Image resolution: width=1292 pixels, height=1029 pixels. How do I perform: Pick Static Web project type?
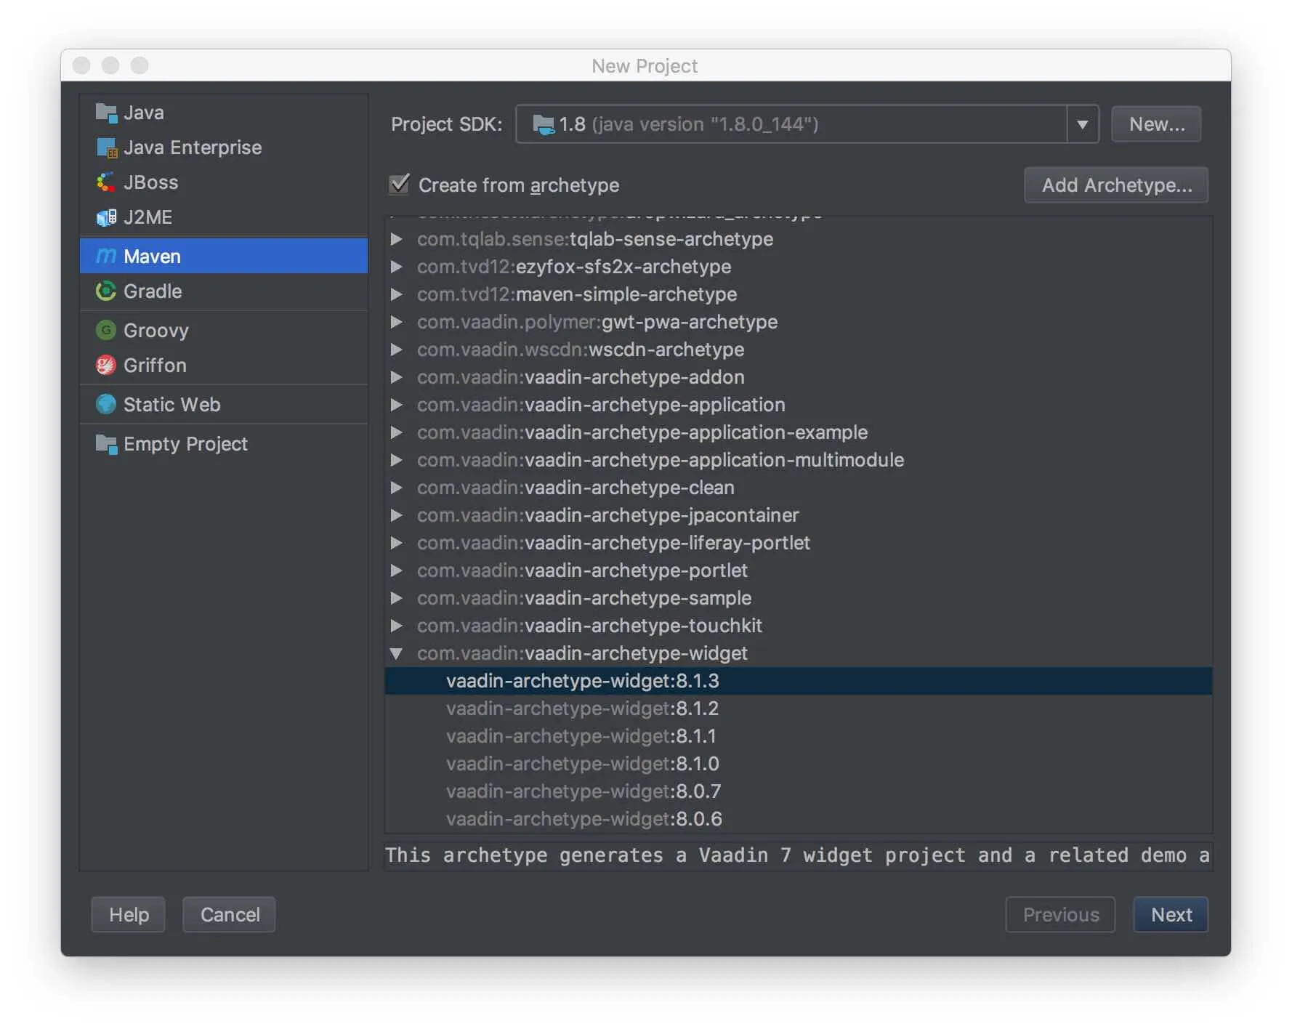coord(224,405)
